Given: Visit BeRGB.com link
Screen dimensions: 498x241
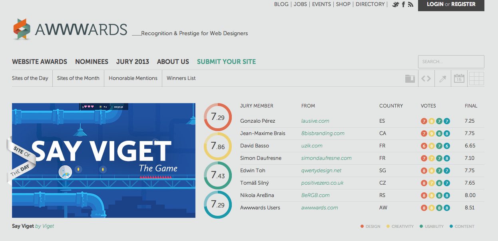Looking at the screenshot, I should [x=315, y=195].
